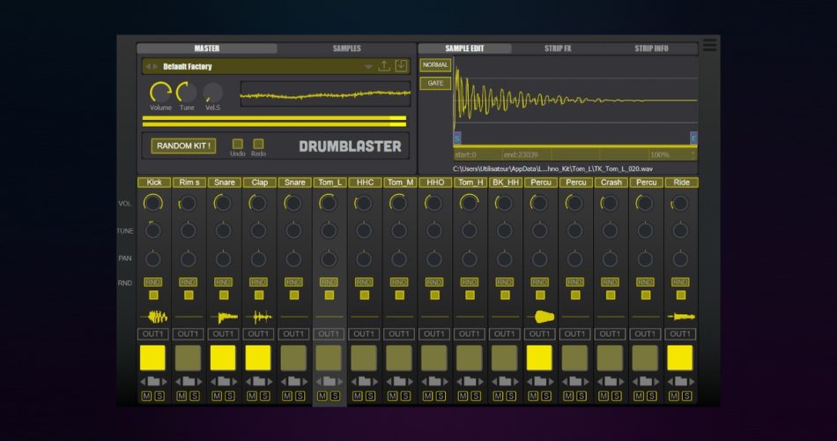The height and width of the screenshot is (441, 837).
Task: Trigger the Clap drum pad
Action: click(258, 357)
